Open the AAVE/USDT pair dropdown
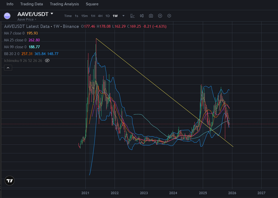The image size is (278, 198). [52, 14]
